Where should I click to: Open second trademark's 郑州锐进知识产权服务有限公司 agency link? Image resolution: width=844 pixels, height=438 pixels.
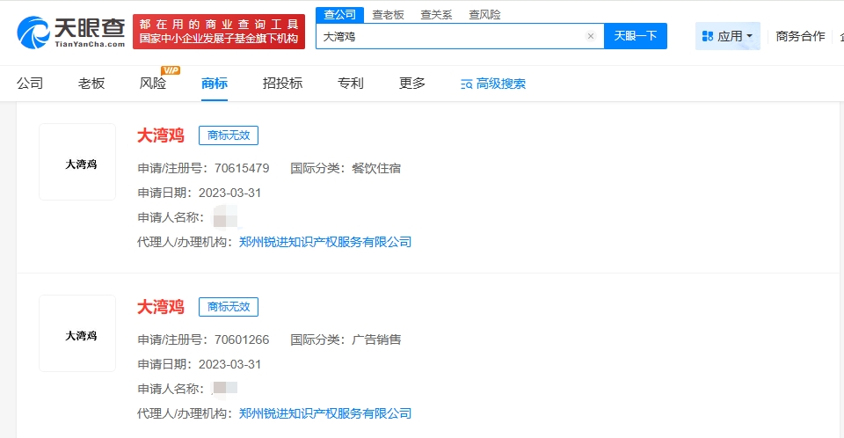click(x=325, y=413)
